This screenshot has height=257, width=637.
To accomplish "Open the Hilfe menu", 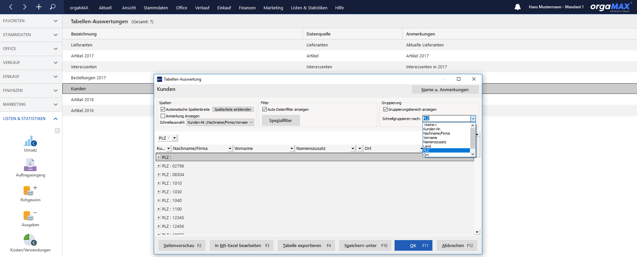I will click(x=339, y=8).
